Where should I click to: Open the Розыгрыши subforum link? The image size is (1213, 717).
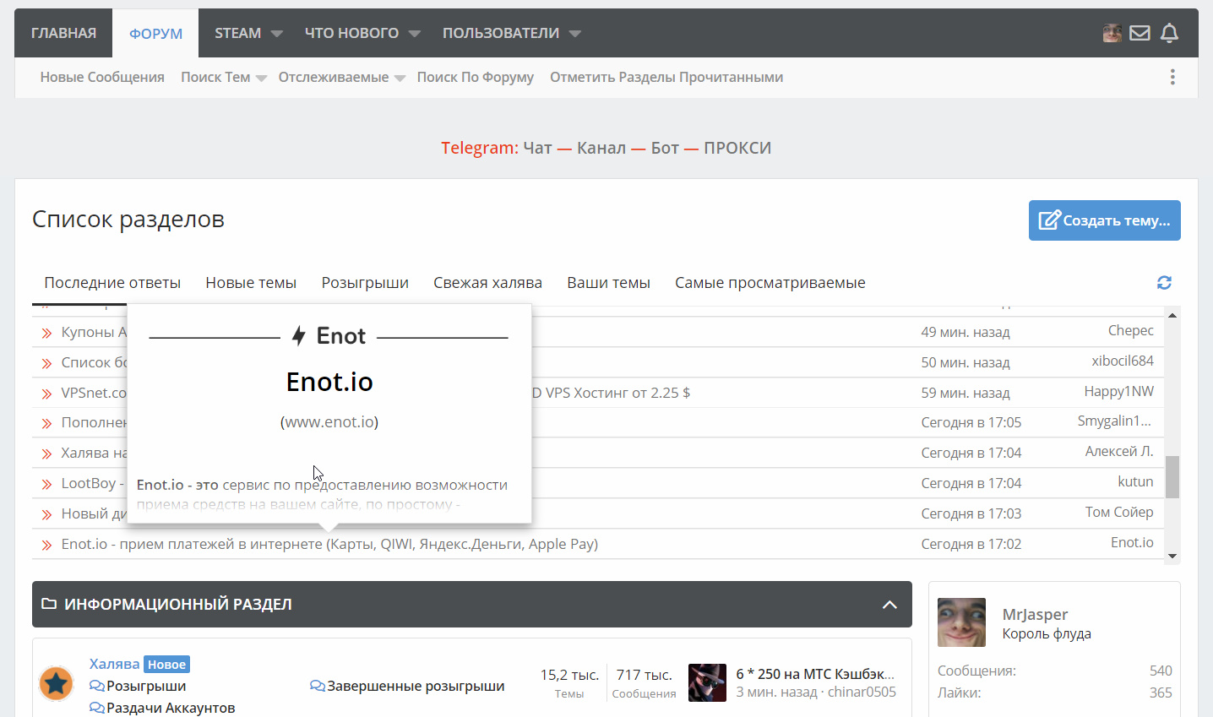[146, 686]
